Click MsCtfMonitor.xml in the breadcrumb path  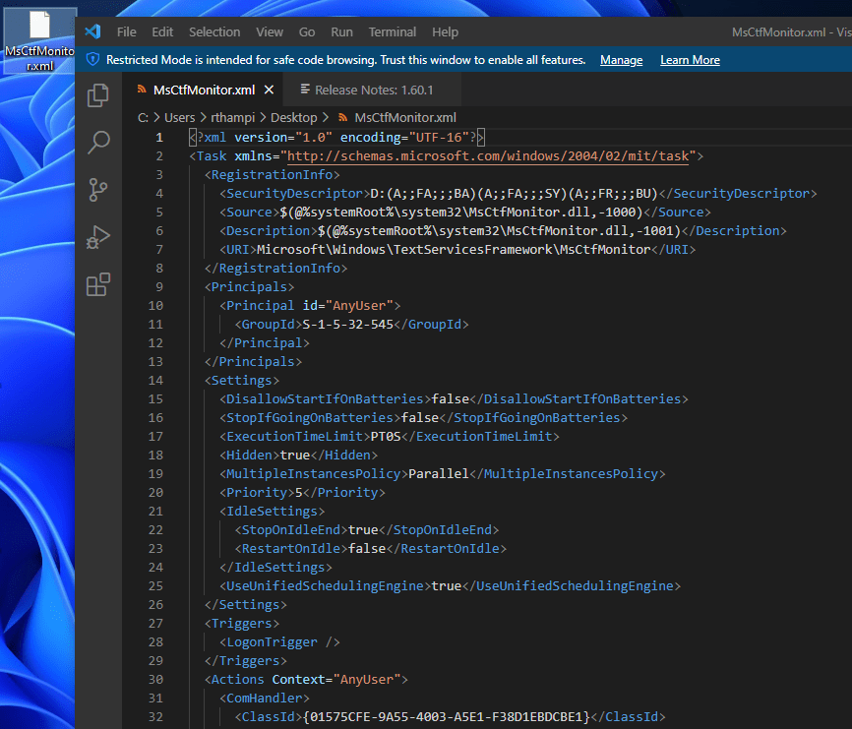[405, 117]
